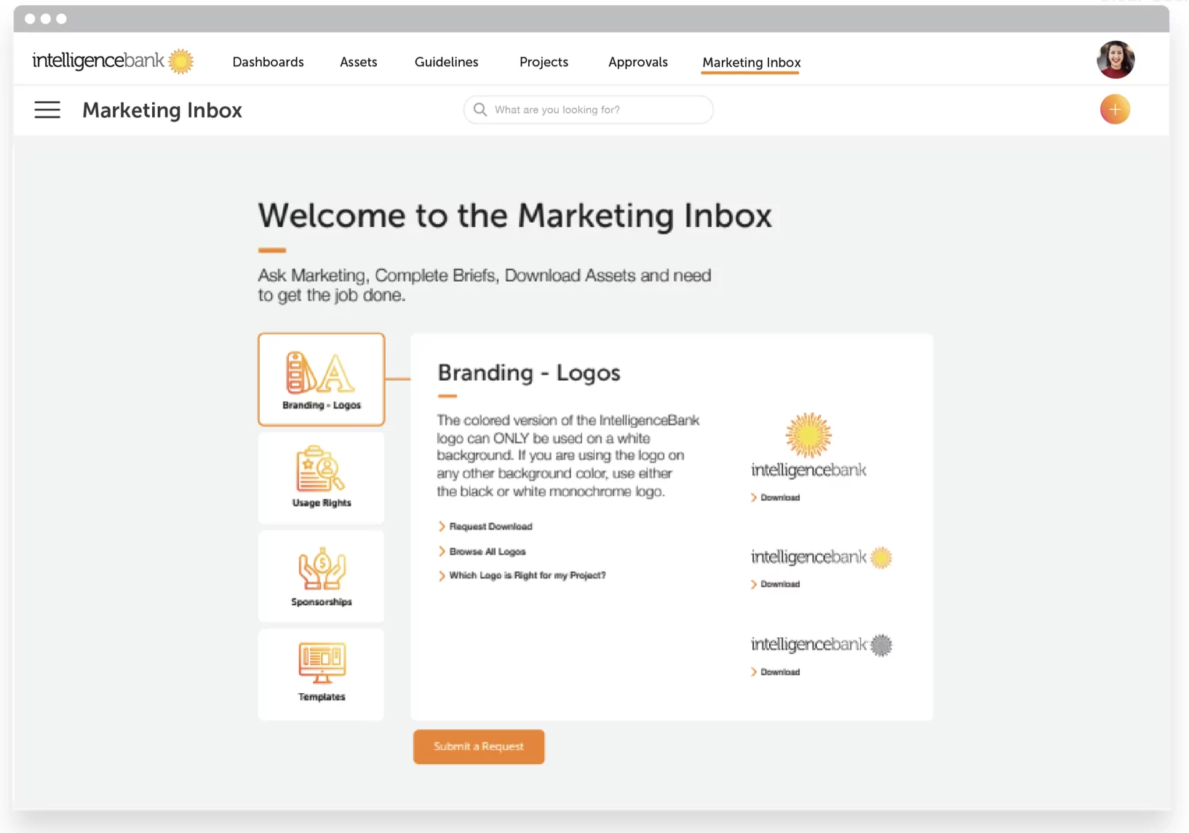Viewport: 1189px width, 833px height.
Task: Click the IntelligenceBank logo in header
Action: (x=113, y=61)
